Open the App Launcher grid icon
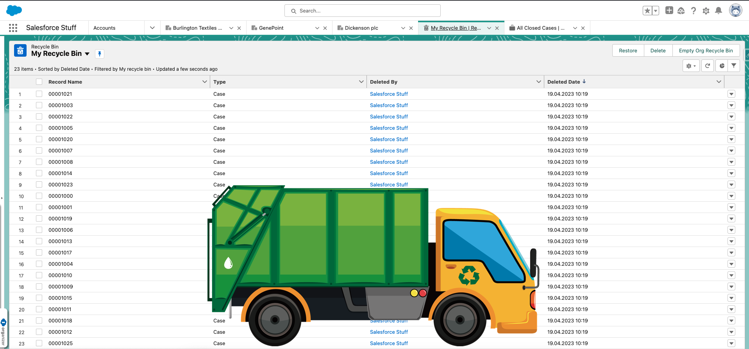 (x=13, y=28)
